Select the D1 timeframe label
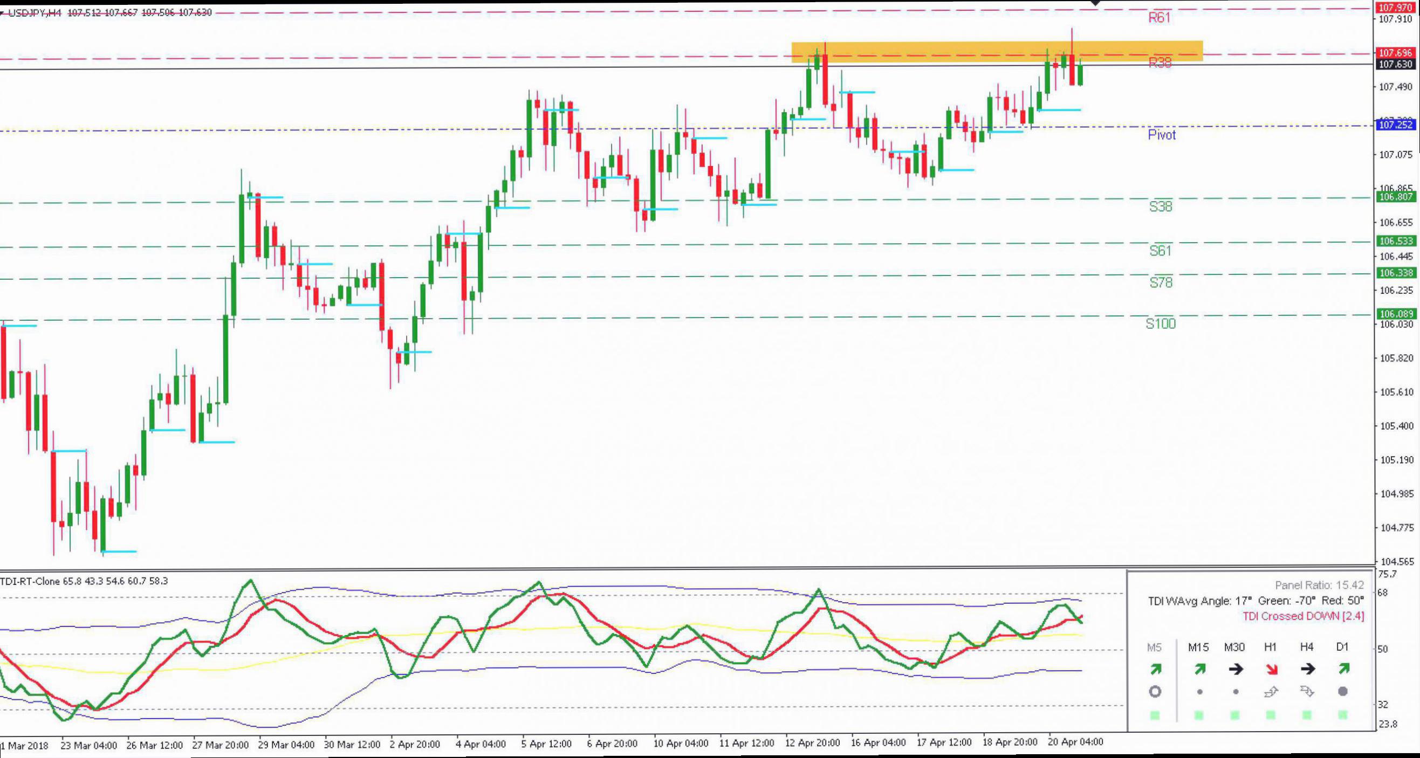The image size is (1420, 758). tap(1342, 647)
